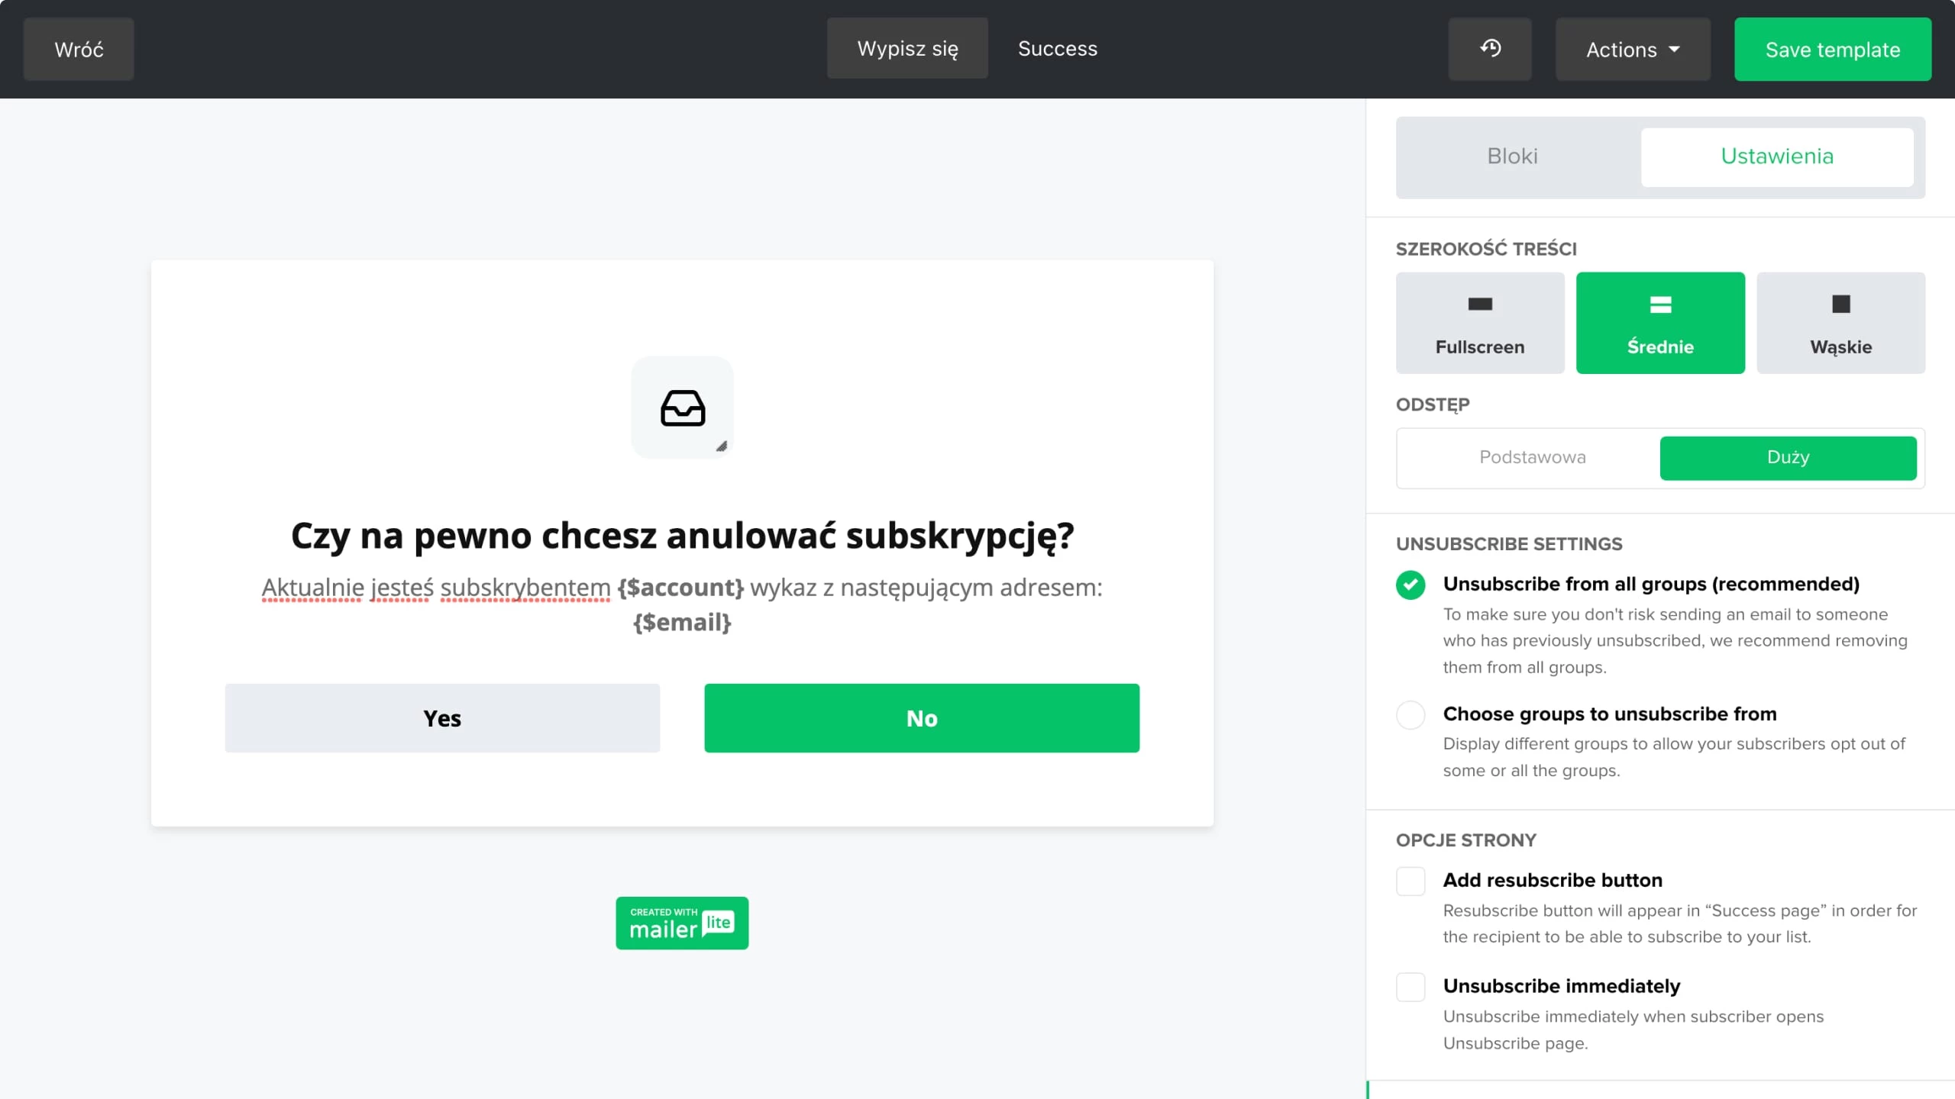Click the resize handle on inbox icon
Image resolution: width=1955 pixels, height=1099 pixels.
(x=721, y=446)
